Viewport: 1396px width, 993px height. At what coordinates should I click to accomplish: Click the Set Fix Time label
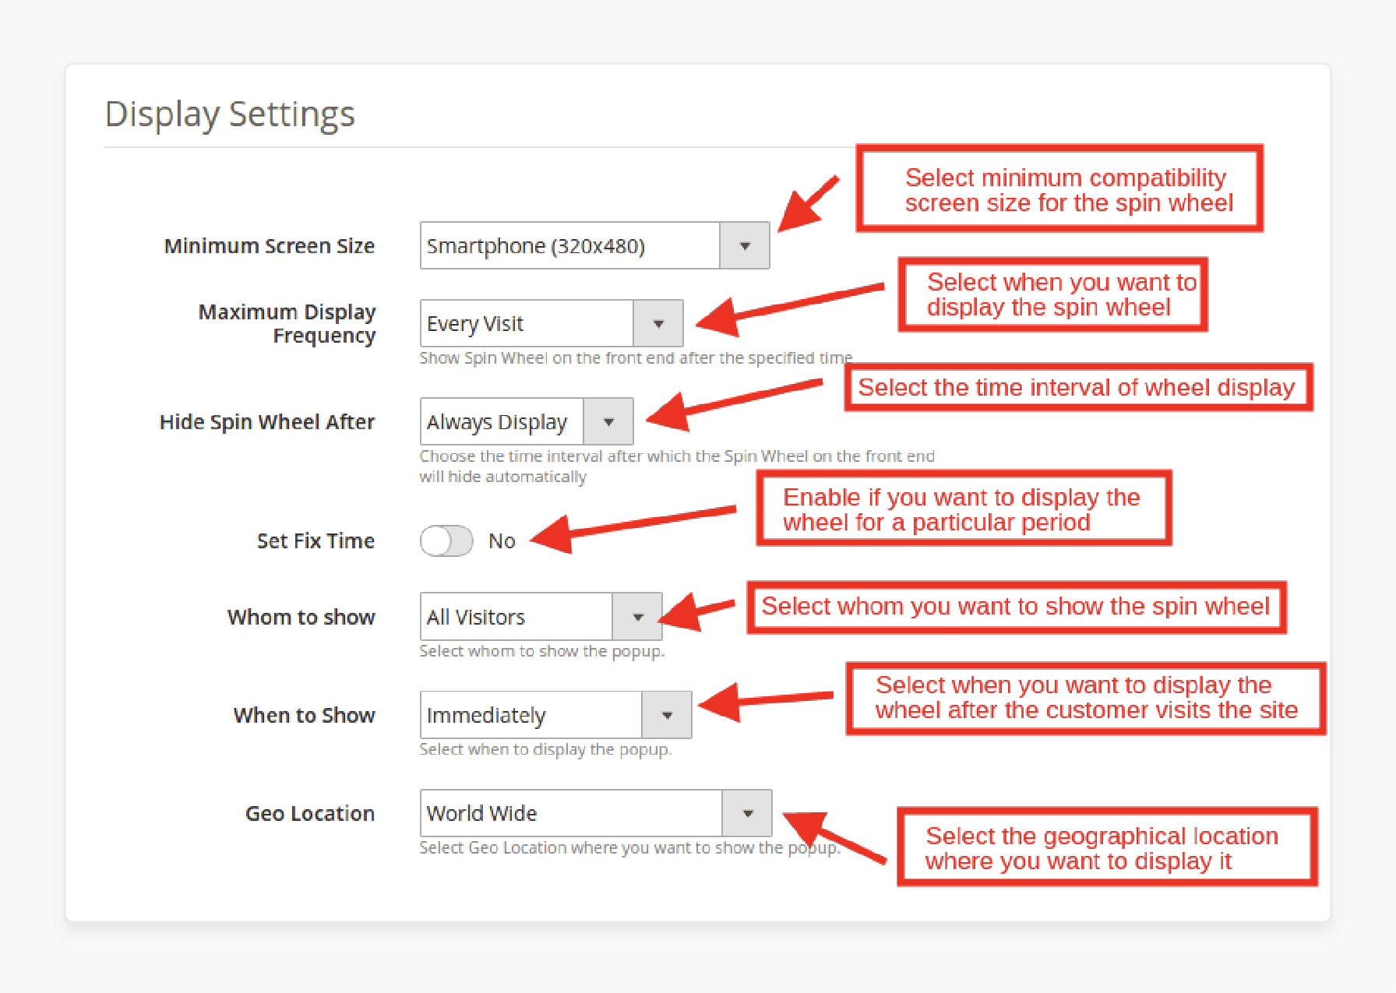[x=316, y=541]
